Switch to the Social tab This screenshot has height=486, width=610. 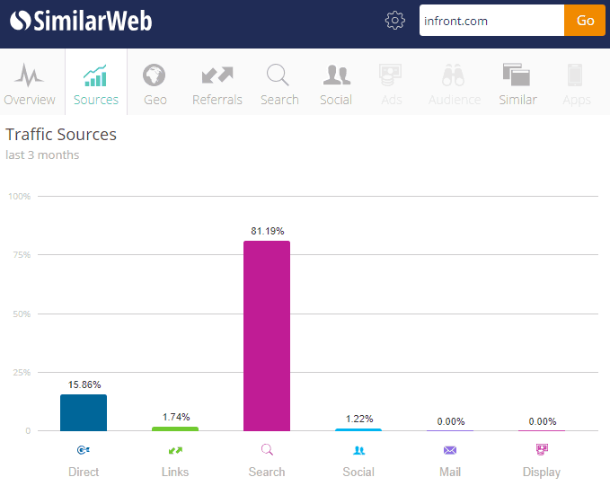(x=336, y=83)
